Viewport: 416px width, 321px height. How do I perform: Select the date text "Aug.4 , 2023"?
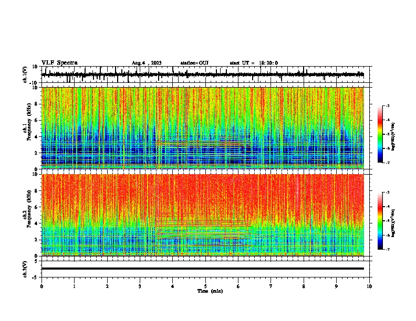[147, 63]
